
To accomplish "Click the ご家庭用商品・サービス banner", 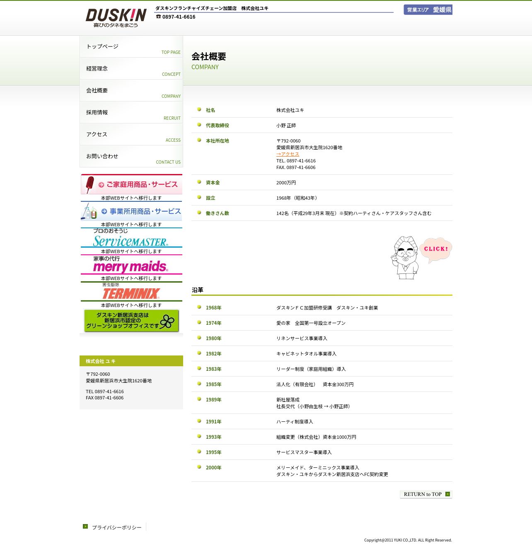I will (131, 184).
